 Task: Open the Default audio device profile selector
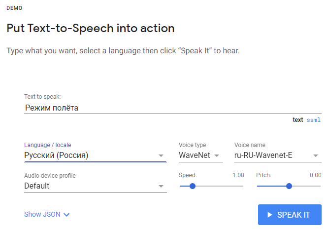[x=89, y=186]
